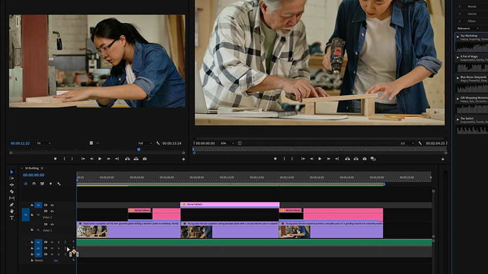Select the Ripple Edit tool

point(12,185)
